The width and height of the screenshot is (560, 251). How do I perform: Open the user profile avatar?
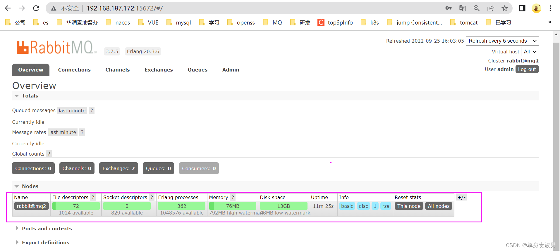tap(536, 8)
